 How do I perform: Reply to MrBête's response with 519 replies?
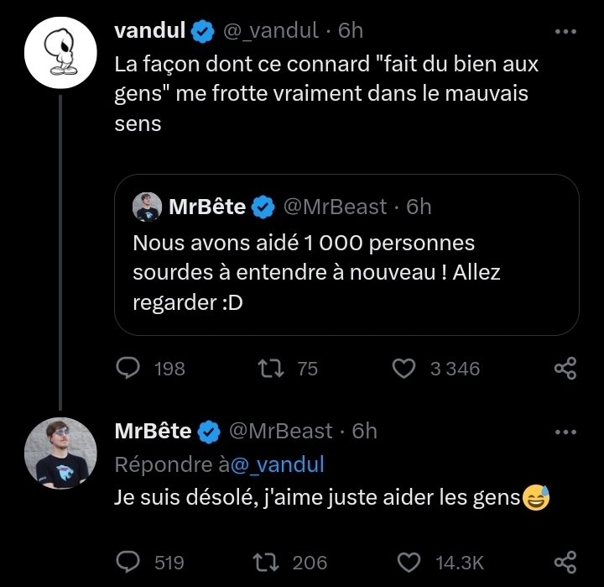coord(127,562)
